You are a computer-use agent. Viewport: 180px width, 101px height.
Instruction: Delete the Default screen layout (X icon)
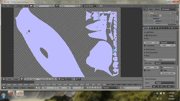coord(53,6)
